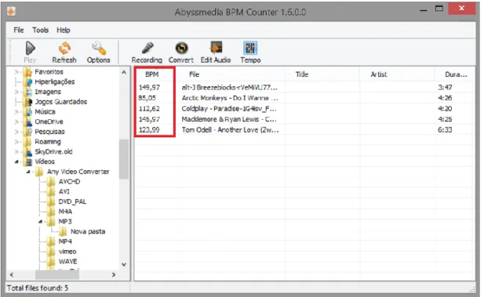This screenshot has width=484, height=297.
Task: Open the File menu
Action: pyautogui.click(x=19, y=30)
